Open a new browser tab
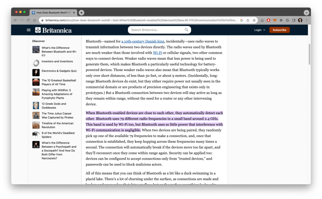The width and height of the screenshot is (322, 199). (81, 13)
